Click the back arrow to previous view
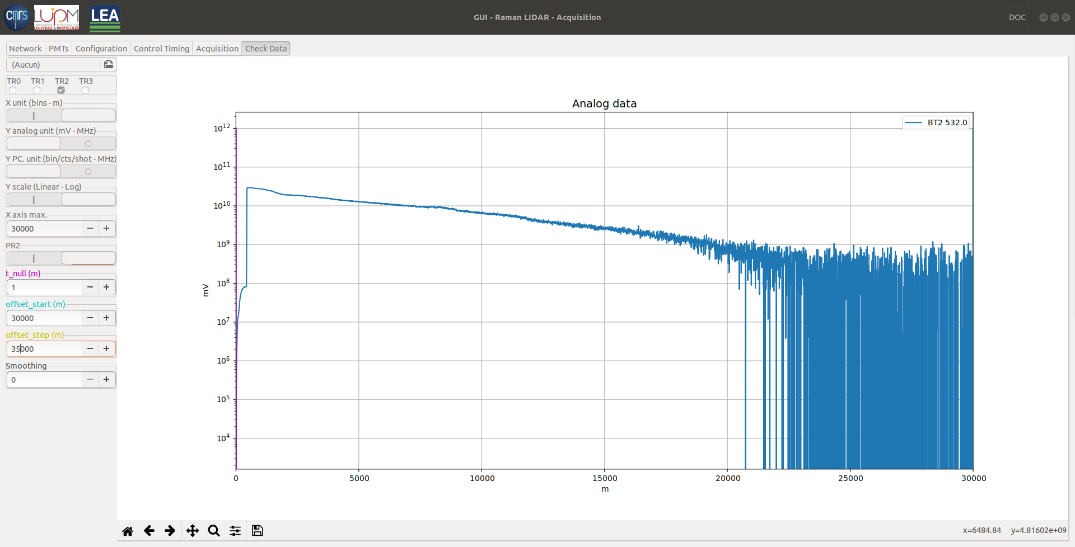Screen dimensions: 1075x547 149,531
